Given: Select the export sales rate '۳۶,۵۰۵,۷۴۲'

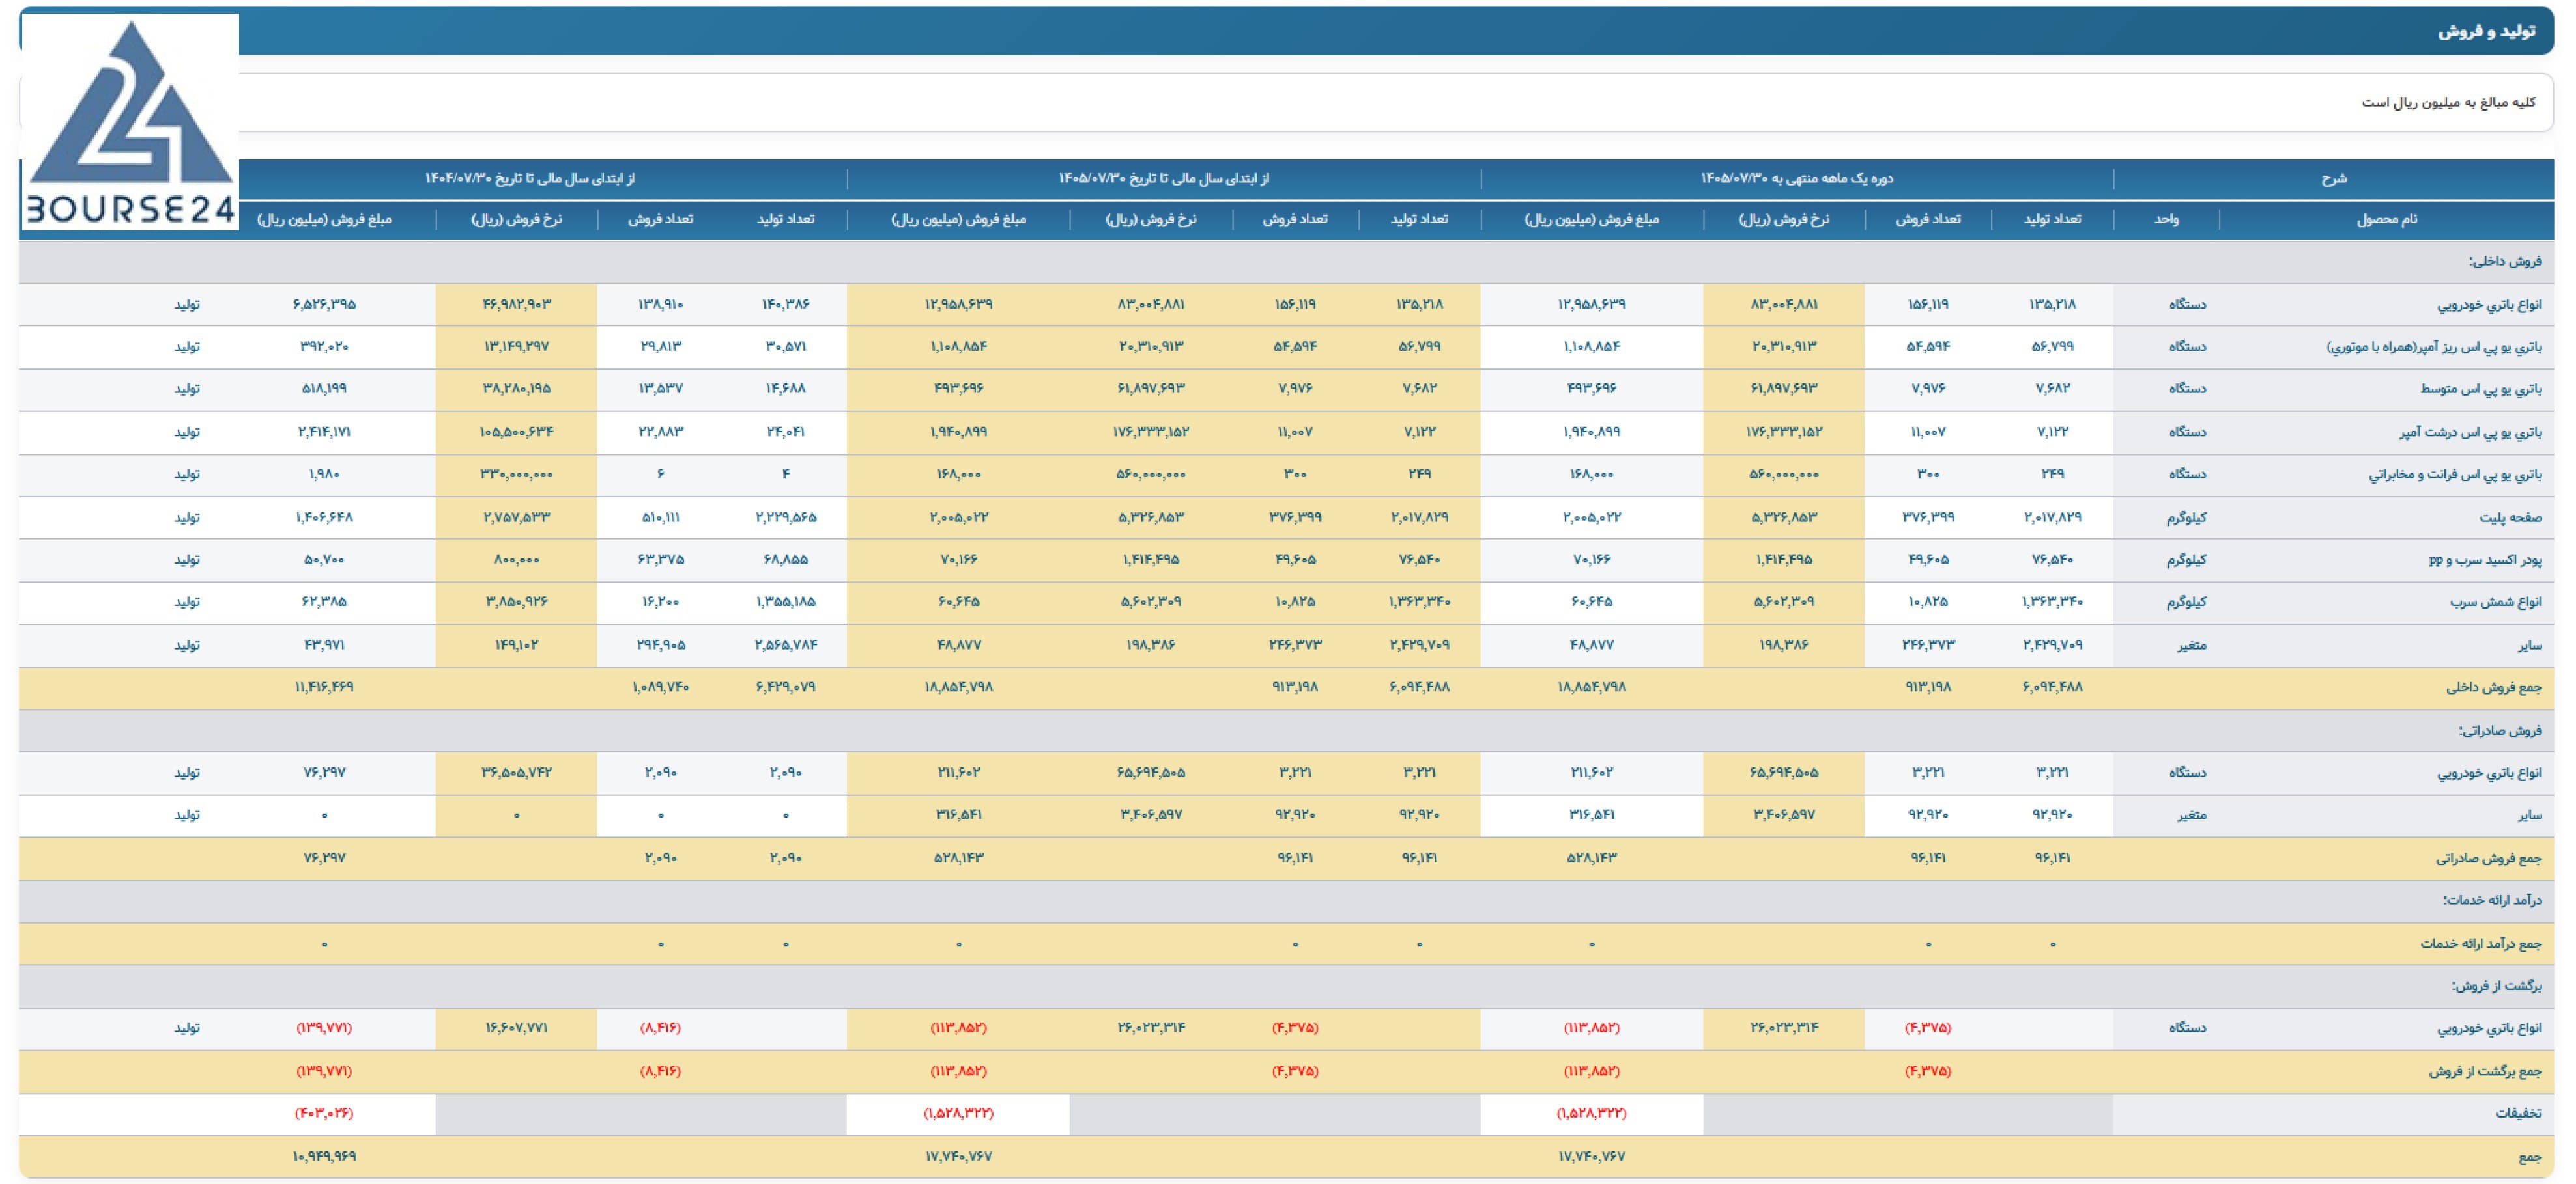Looking at the screenshot, I should (516, 773).
